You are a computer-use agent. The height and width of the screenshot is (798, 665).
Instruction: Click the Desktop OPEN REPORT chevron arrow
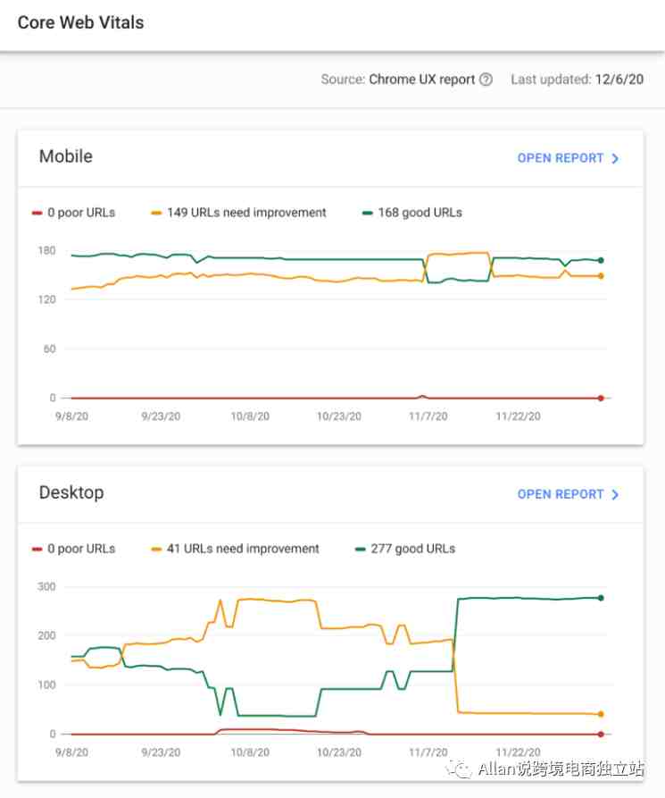(x=615, y=494)
